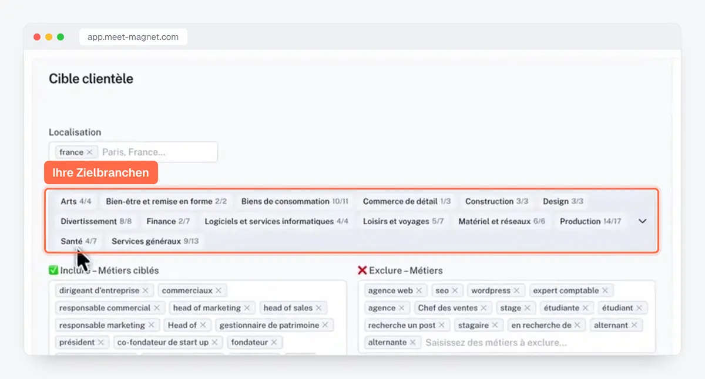705x379 pixels.
Task: Open the 'Construction 3/3' industry group
Action: [x=496, y=201]
